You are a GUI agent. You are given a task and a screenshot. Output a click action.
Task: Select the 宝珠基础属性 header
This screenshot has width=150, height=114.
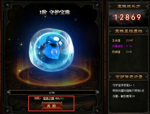click(129, 31)
